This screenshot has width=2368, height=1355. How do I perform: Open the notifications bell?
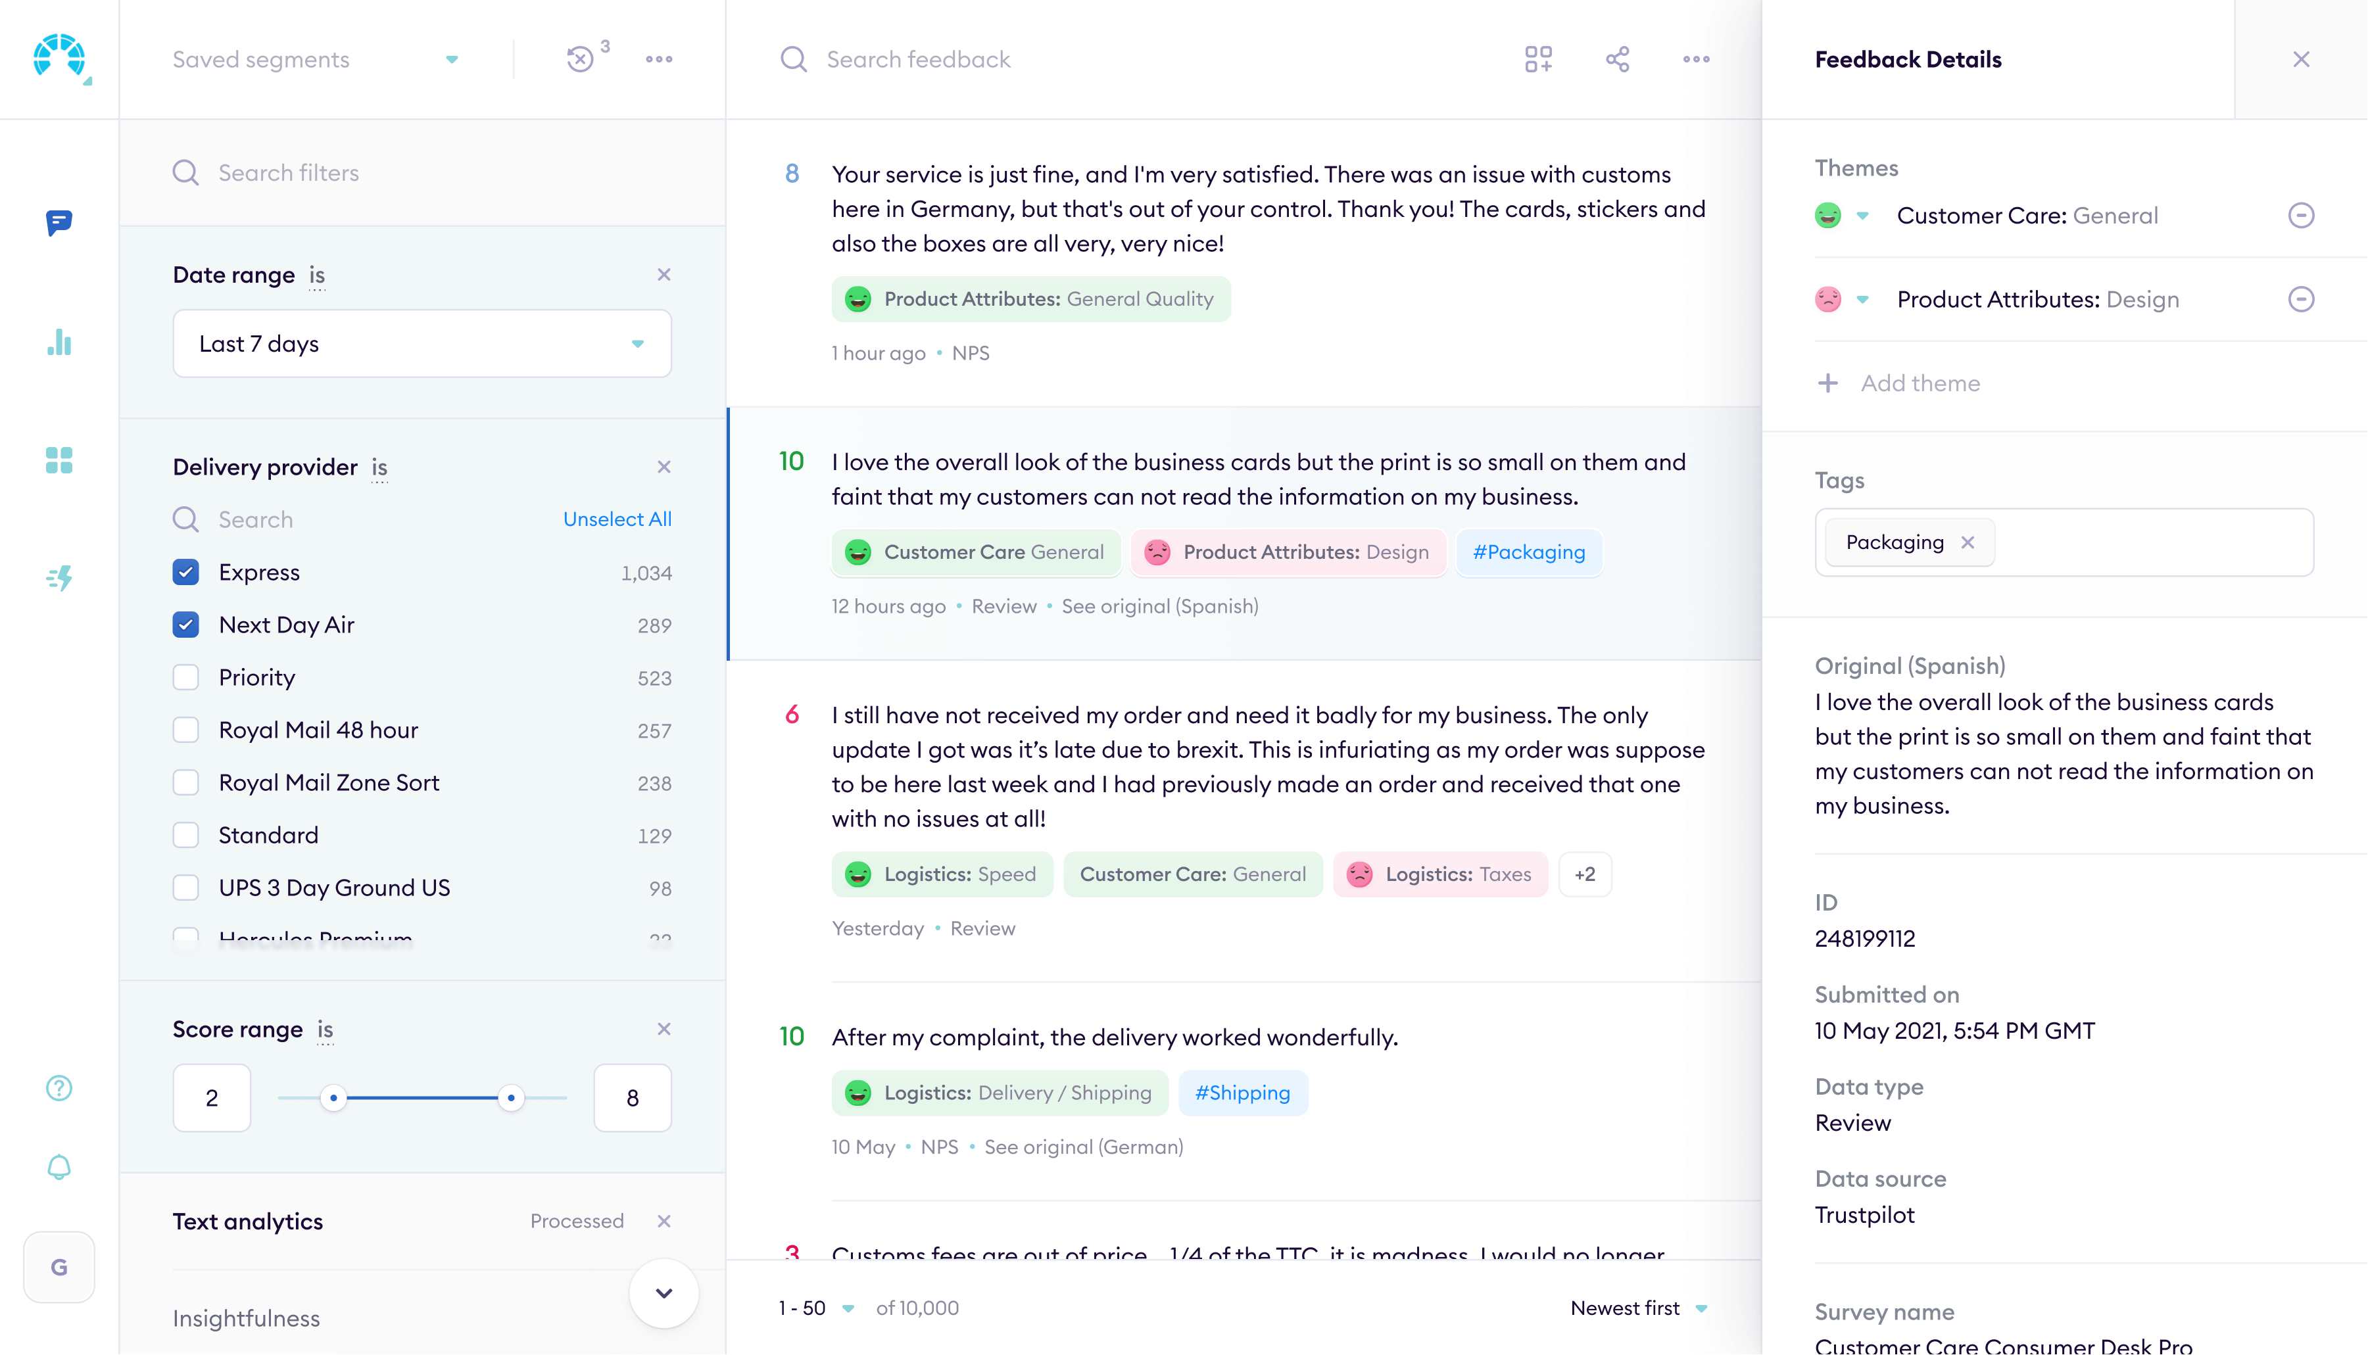point(59,1166)
